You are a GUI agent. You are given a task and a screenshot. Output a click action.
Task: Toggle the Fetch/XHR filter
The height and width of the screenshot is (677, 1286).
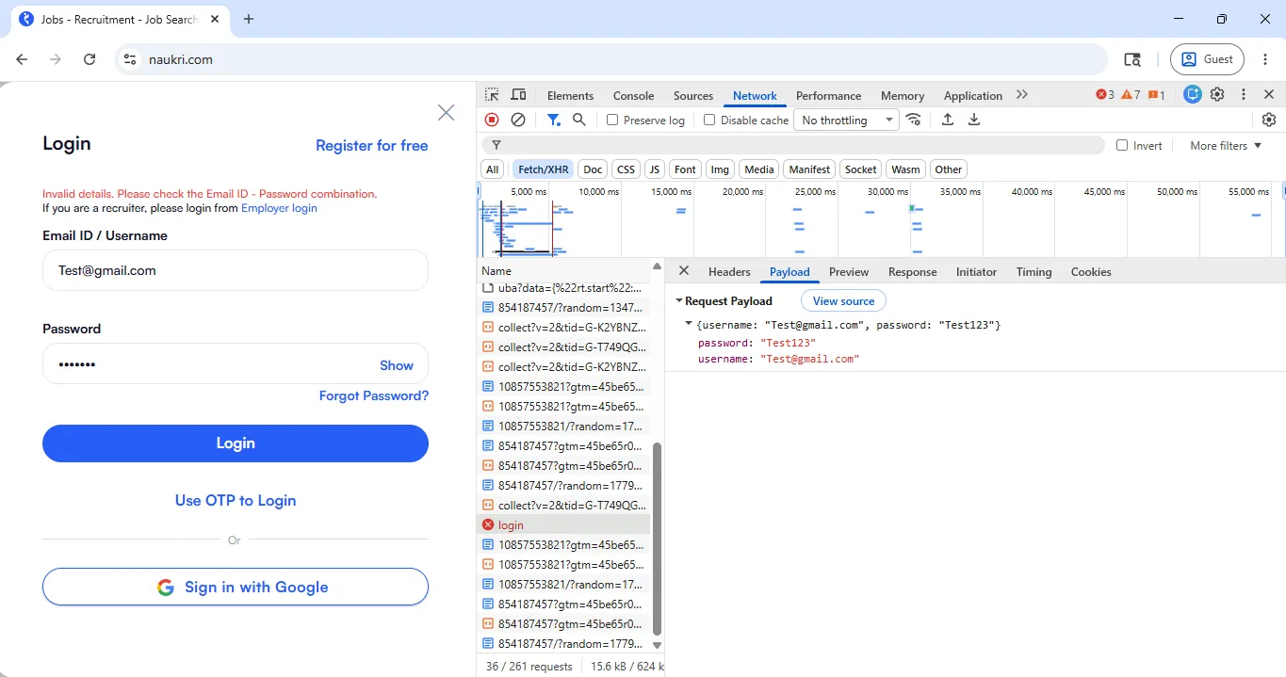(x=544, y=169)
